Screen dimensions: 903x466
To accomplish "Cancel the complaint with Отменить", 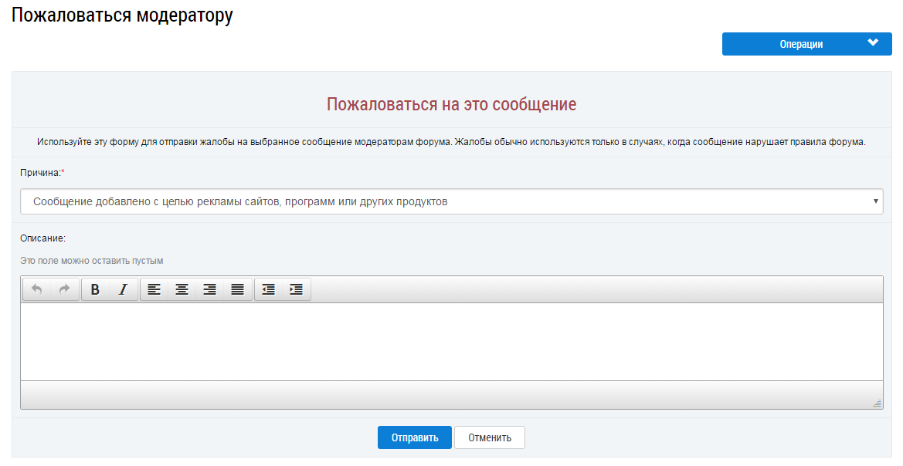I will pyautogui.click(x=489, y=437).
